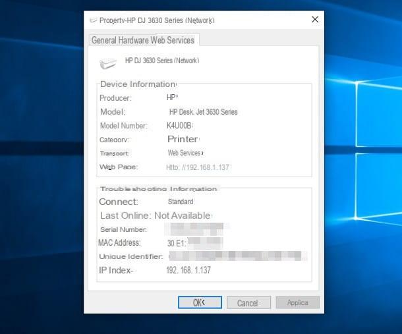Click the Device Information group label
402x334 pixels.
pyautogui.click(x=138, y=84)
